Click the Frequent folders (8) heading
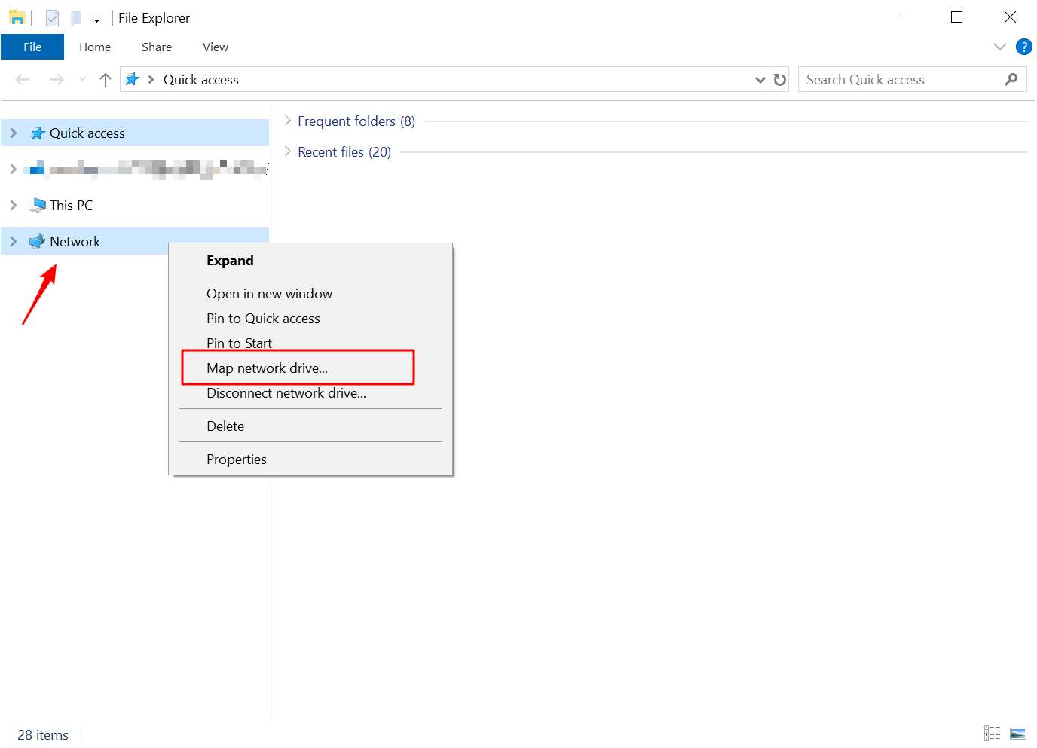 pyautogui.click(x=356, y=121)
